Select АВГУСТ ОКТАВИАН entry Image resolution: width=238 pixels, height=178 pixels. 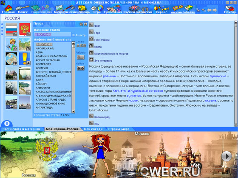point(48,60)
